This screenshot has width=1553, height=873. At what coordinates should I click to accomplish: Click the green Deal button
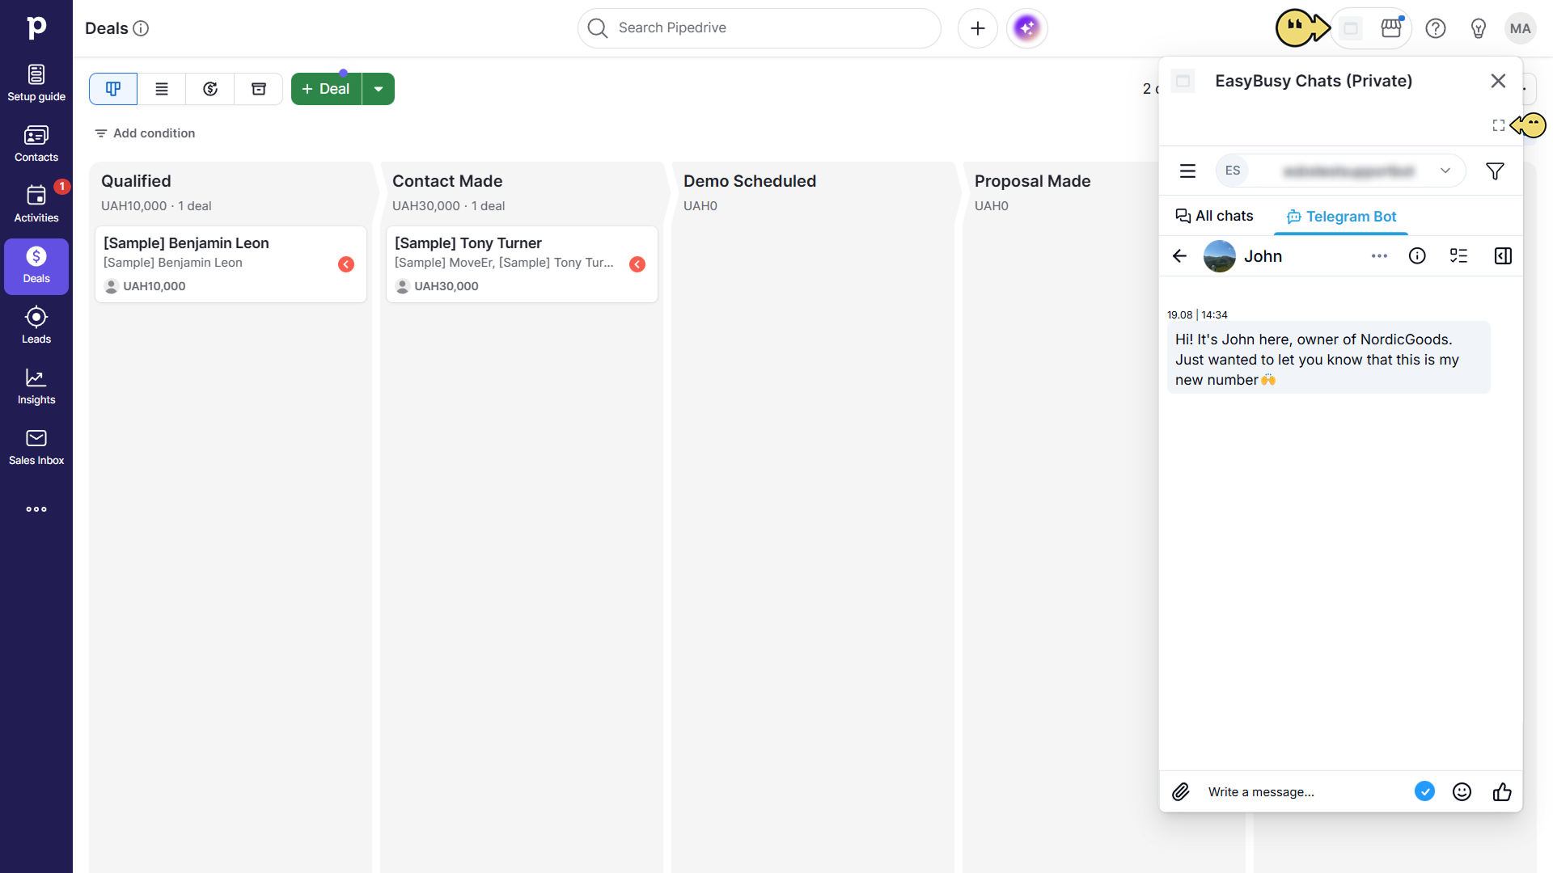coord(326,89)
